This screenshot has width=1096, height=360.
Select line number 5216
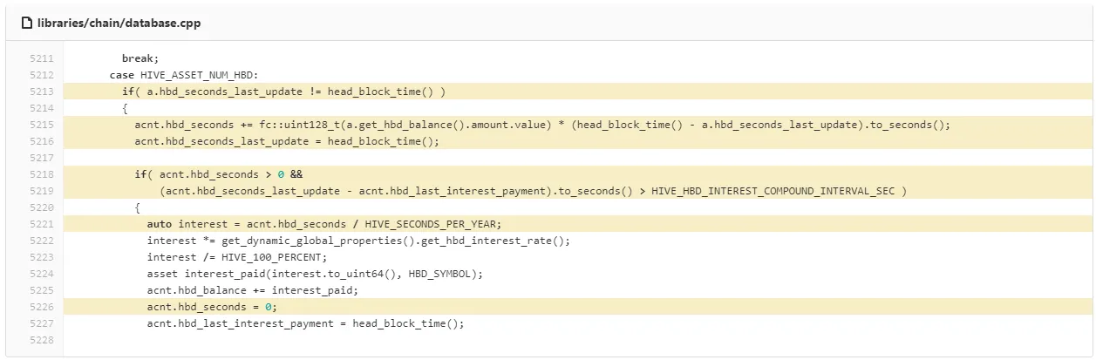(x=41, y=141)
